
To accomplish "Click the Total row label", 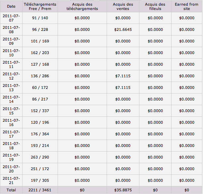I will tap(11, 190).
